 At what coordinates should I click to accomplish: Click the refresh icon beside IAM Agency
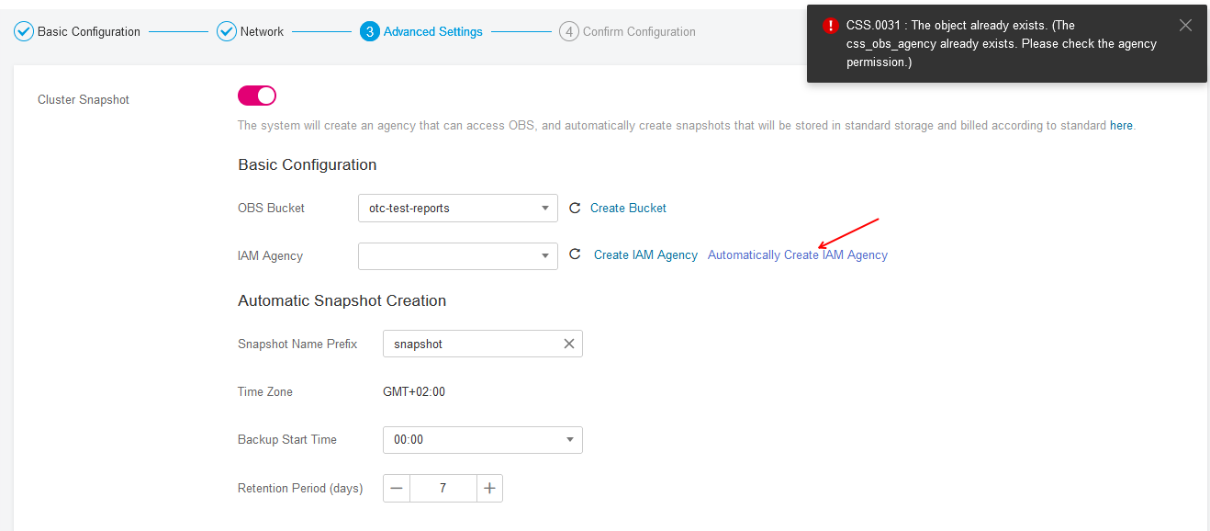coord(575,254)
